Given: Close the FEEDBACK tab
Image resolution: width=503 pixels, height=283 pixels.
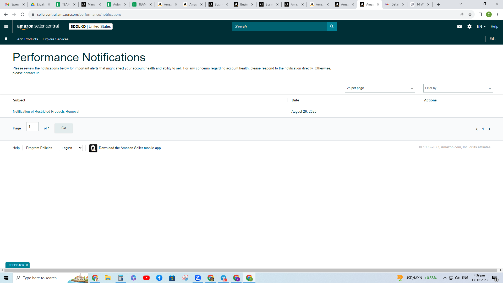Looking at the screenshot, I should pos(27,265).
